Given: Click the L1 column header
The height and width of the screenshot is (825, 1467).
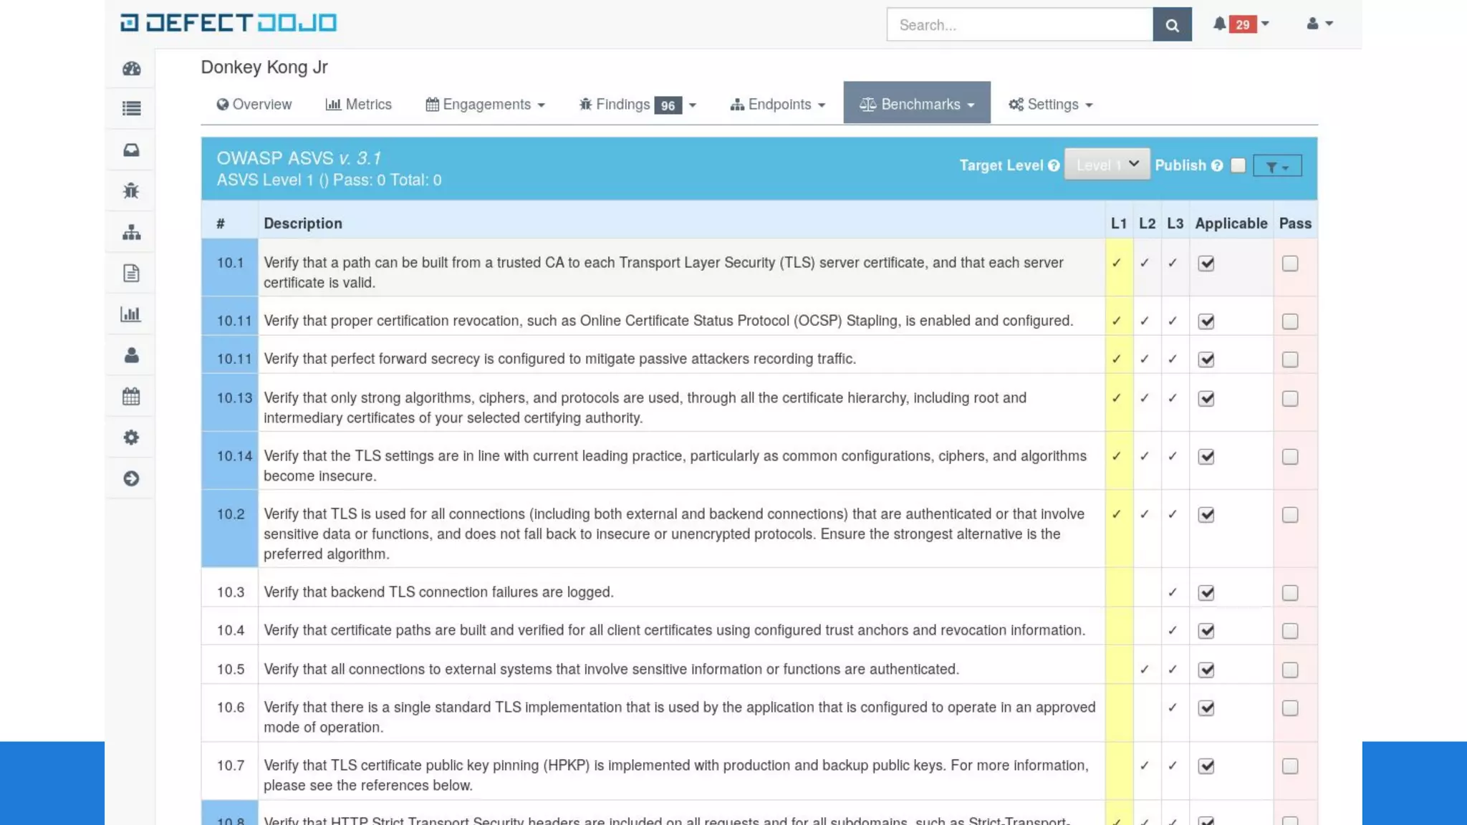Looking at the screenshot, I should [1119, 223].
